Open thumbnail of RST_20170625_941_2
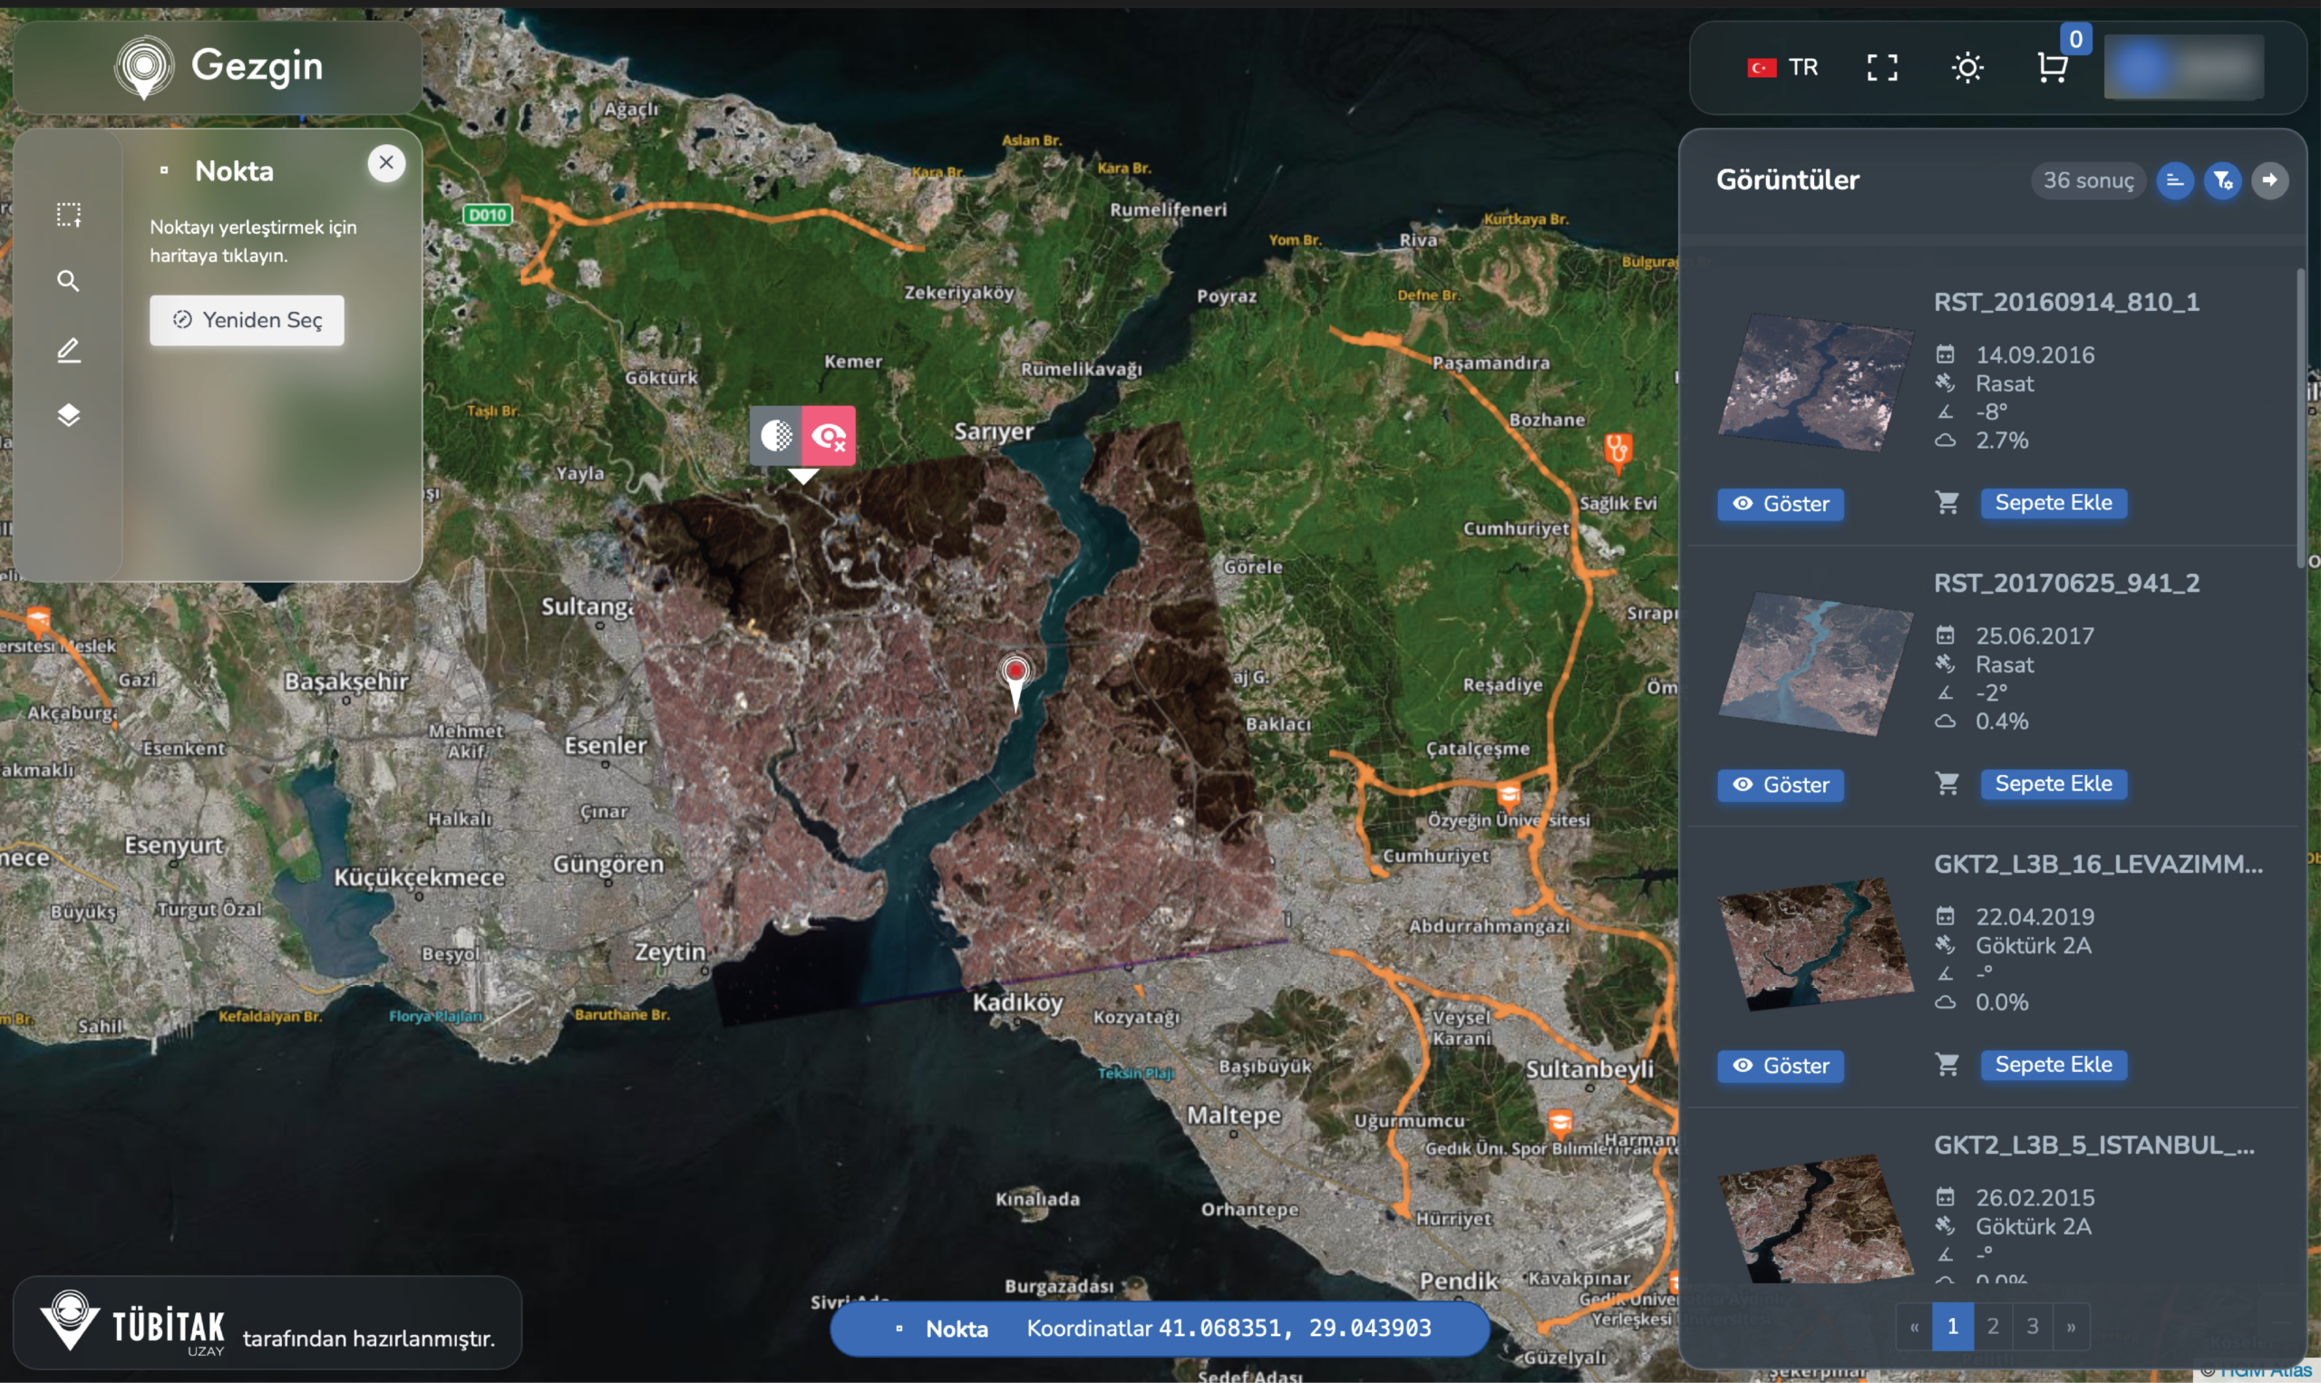Image resolution: width=2321 pixels, height=1383 pixels. 1815,664
